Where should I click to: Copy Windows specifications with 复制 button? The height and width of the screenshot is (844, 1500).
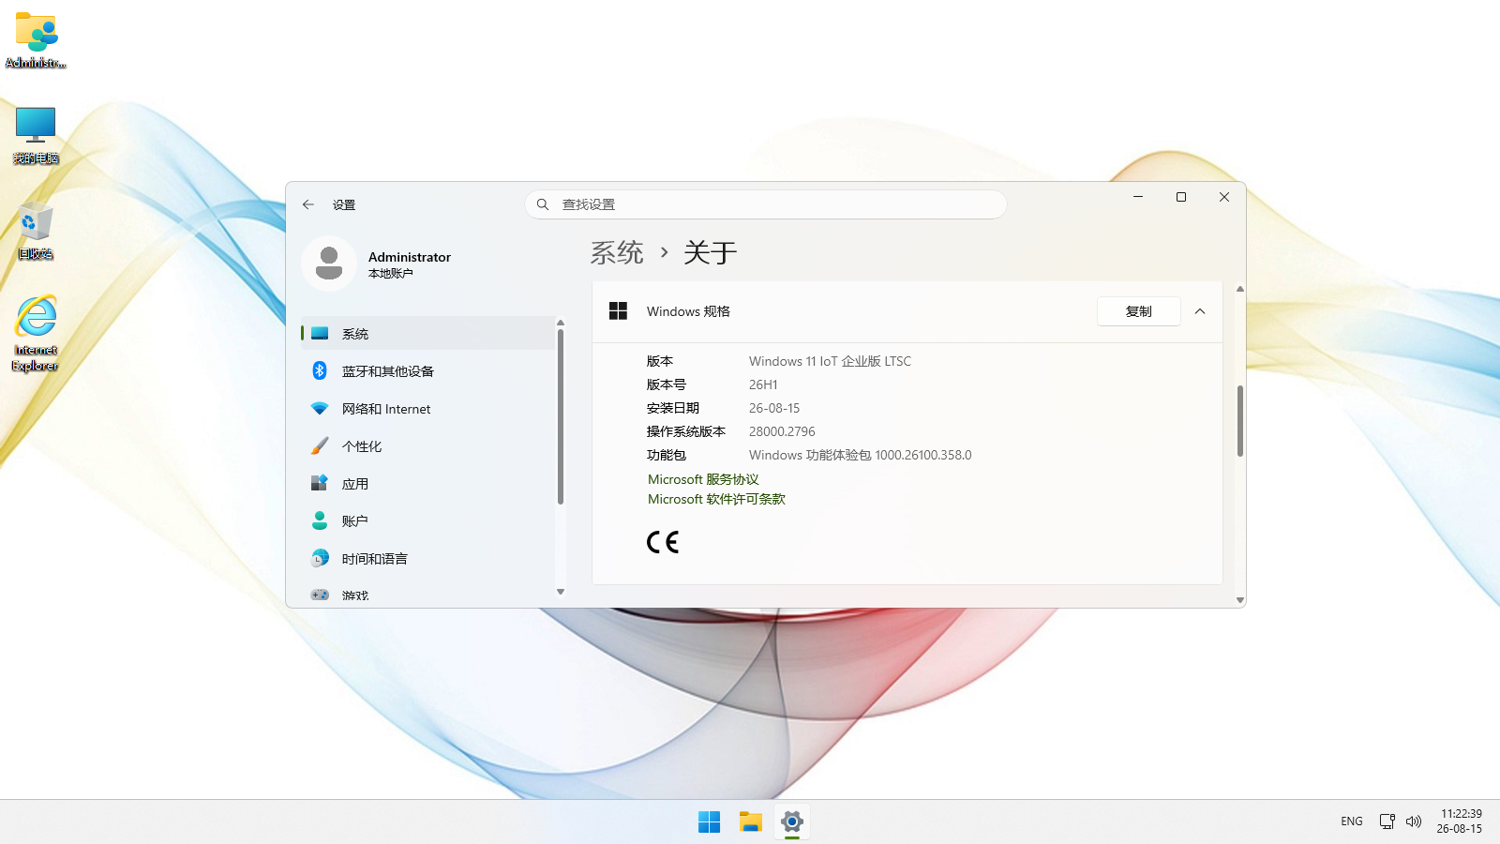(1138, 311)
